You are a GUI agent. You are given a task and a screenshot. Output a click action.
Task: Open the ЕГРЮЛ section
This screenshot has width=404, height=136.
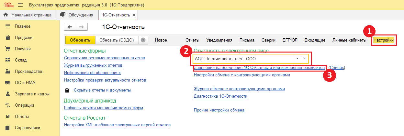tap(290, 40)
